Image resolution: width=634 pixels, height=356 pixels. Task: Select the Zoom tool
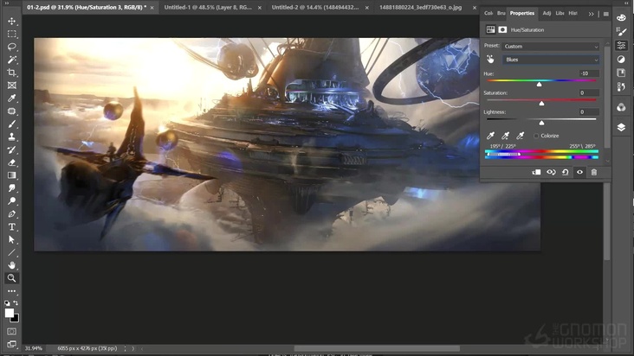tap(12, 278)
